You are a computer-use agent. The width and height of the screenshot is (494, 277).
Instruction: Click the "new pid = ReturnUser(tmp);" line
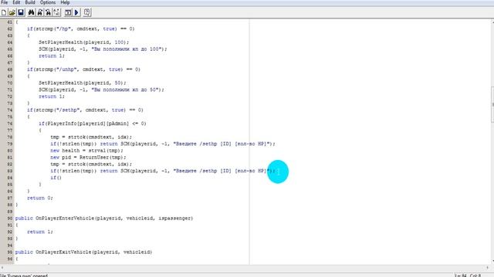point(88,157)
